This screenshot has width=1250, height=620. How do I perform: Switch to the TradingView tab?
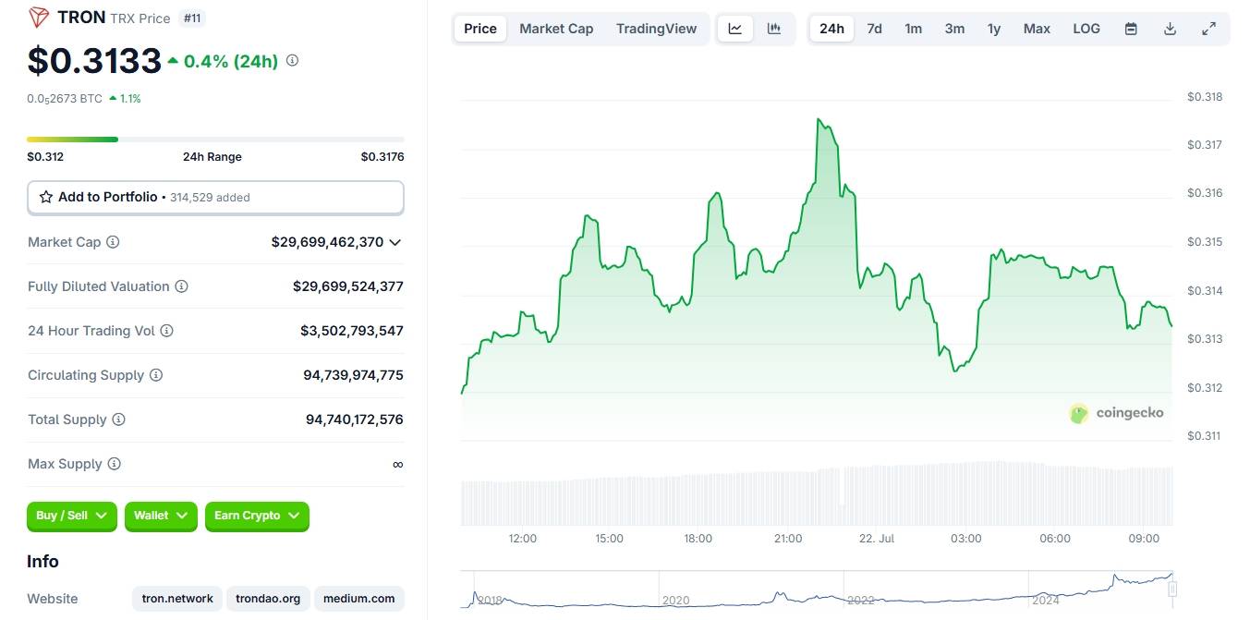[x=656, y=29]
